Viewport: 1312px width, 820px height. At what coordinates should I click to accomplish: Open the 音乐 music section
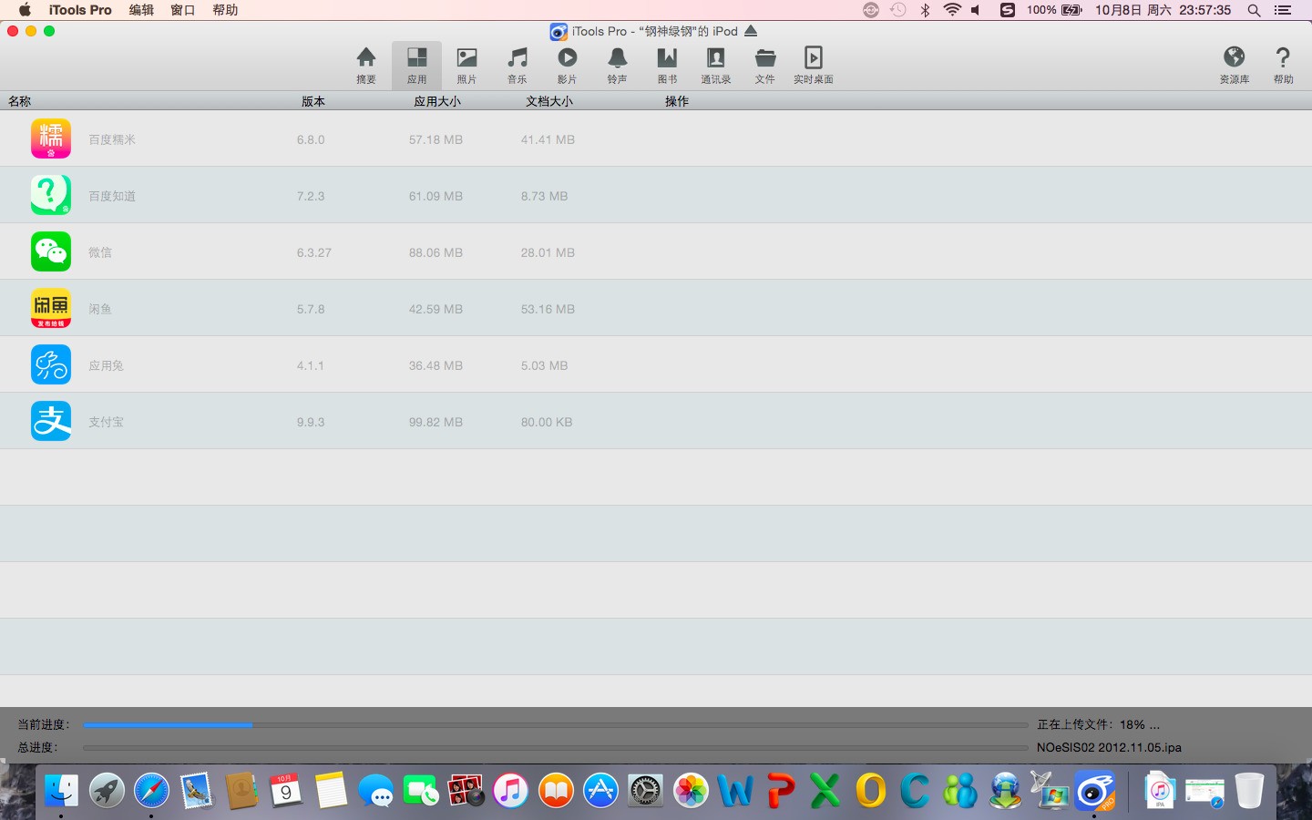pos(518,65)
